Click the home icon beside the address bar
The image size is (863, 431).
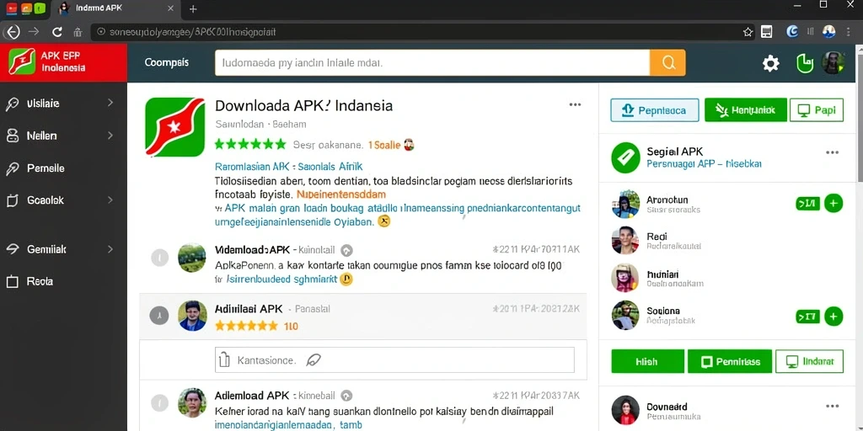(x=78, y=33)
